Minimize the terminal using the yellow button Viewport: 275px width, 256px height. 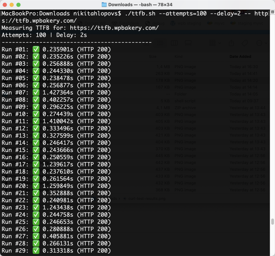(x=12, y=5)
